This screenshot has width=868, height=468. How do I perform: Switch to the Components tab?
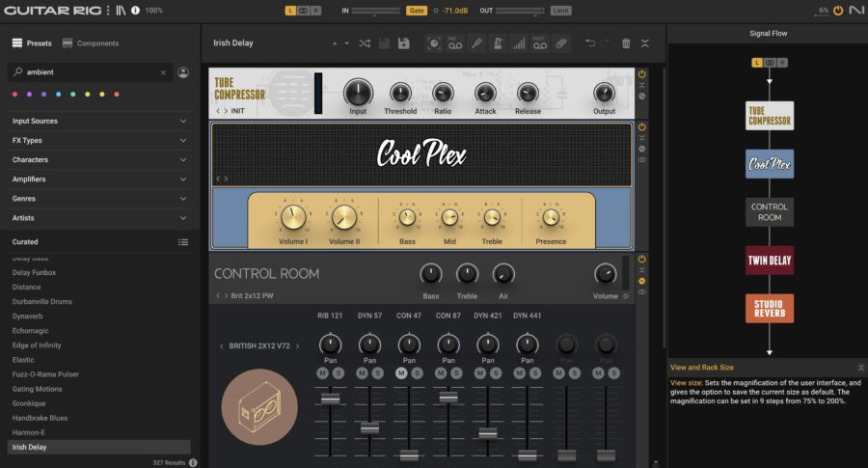[91, 43]
